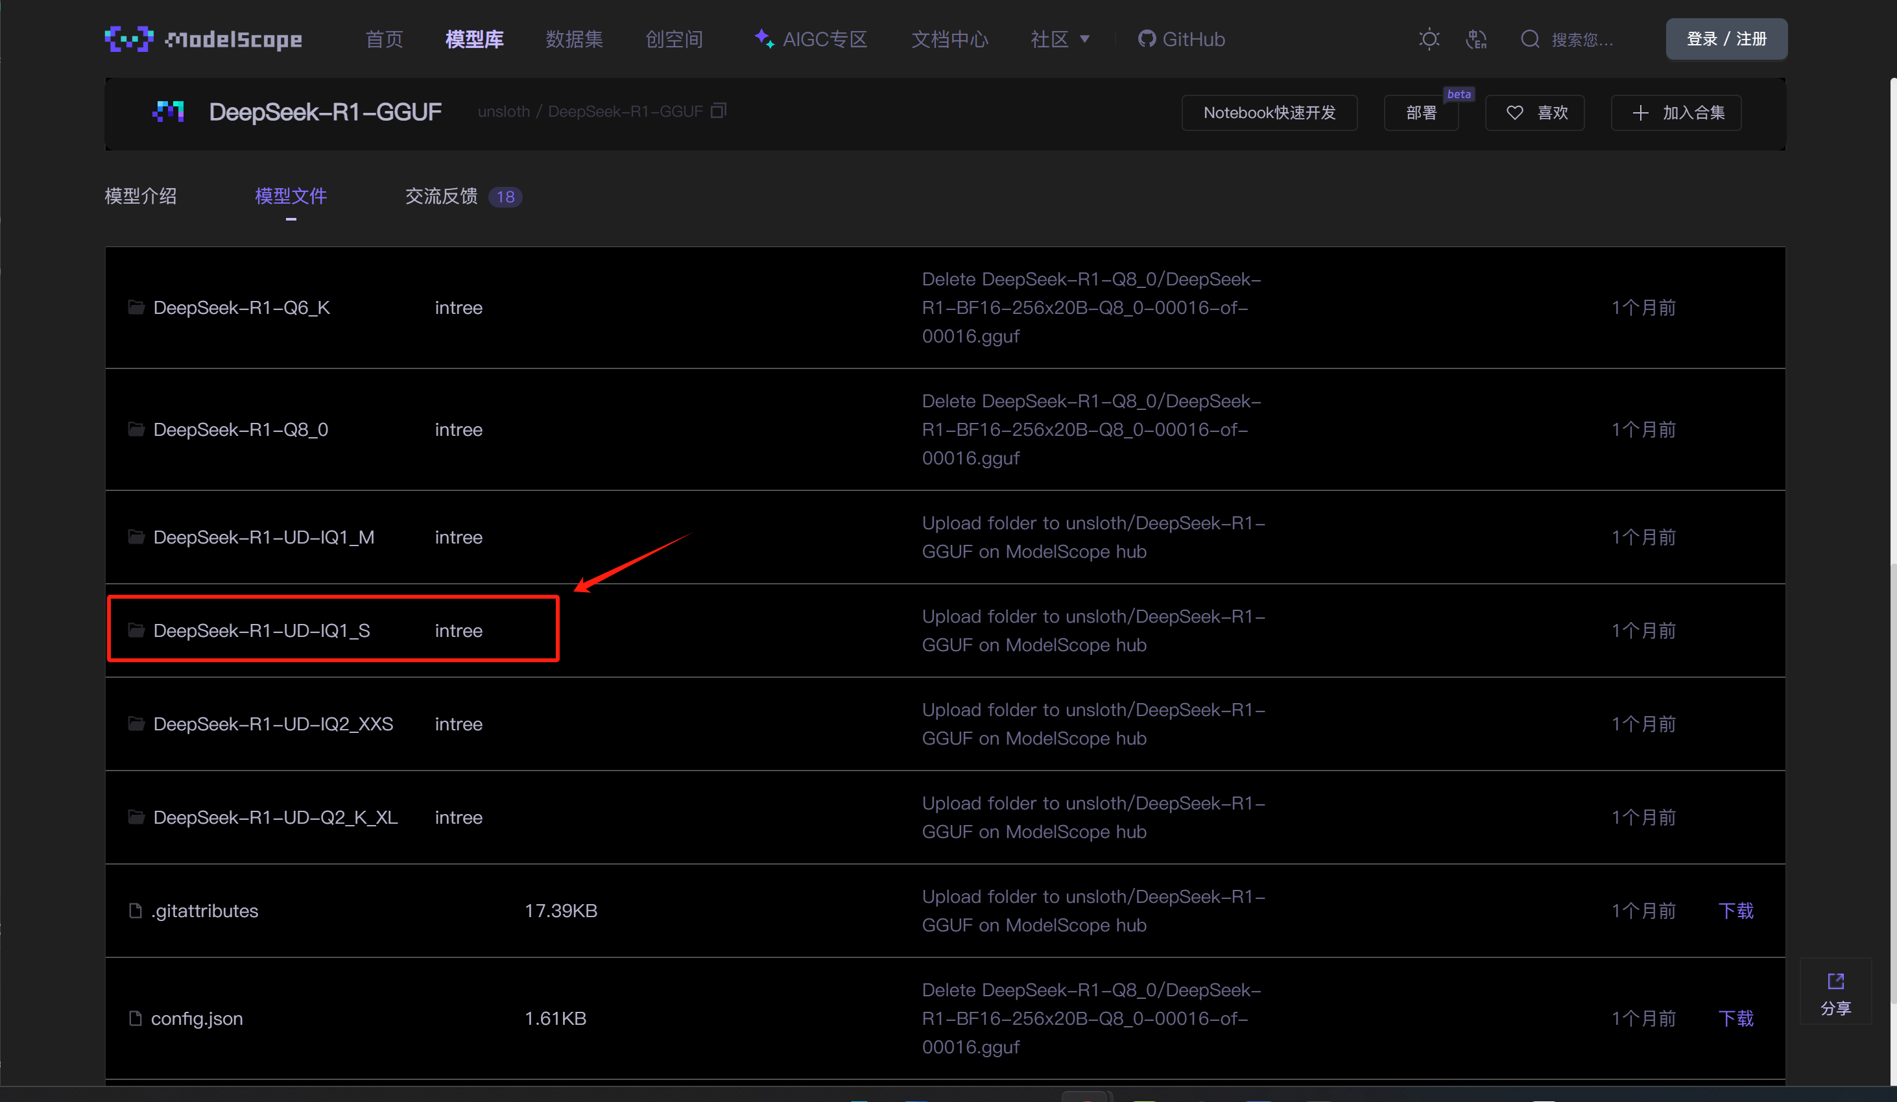Open the DeepSeek-R1-UD-IQ1_S folder
Image resolution: width=1897 pixels, height=1102 pixels.
point(261,630)
